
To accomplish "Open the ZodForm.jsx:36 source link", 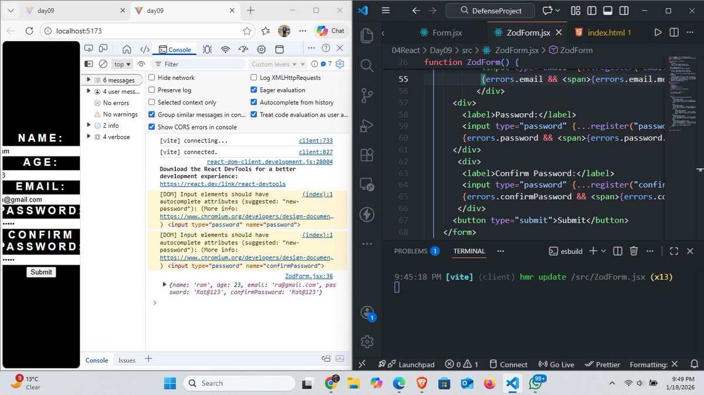I will point(309,276).
